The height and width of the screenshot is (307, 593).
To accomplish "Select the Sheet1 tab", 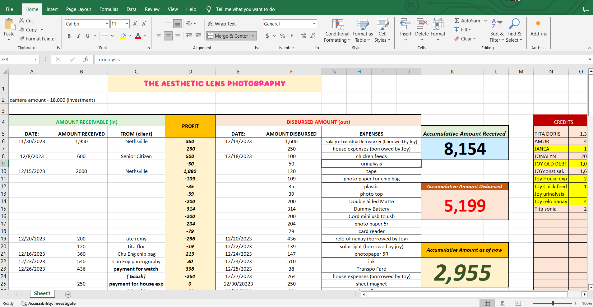I will pyautogui.click(x=42, y=293).
